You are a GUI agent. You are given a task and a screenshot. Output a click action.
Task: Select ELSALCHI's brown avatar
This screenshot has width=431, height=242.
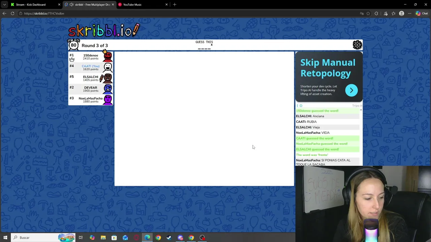tap(107, 78)
